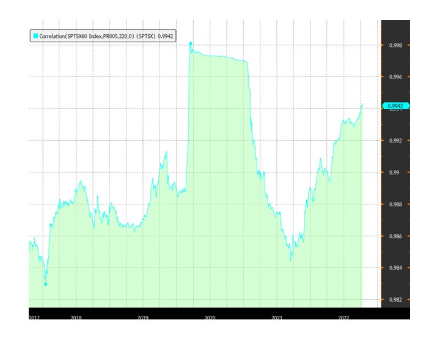Click the lowest marker dot in 2017
The image size is (448, 339).
click(45, 284)
